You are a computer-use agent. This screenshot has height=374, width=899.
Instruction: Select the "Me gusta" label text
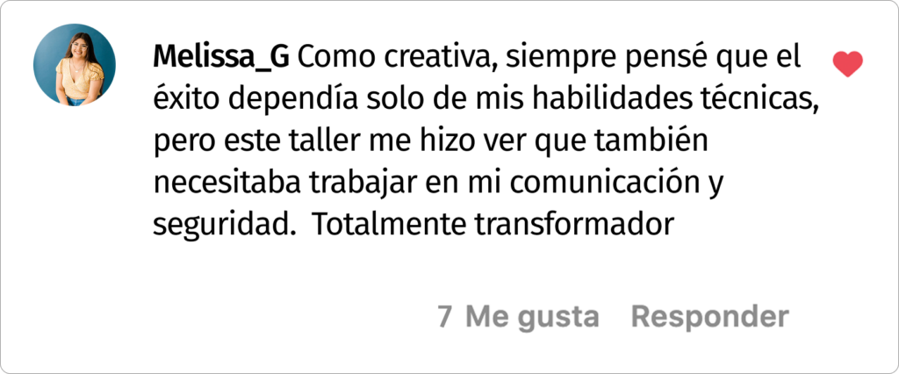[x=532, y=317]
